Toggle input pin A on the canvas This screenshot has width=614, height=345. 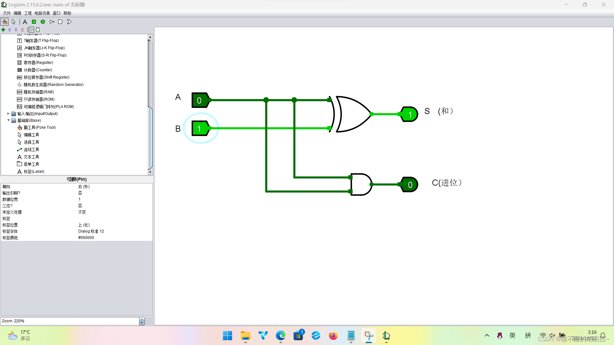[199, 100]
